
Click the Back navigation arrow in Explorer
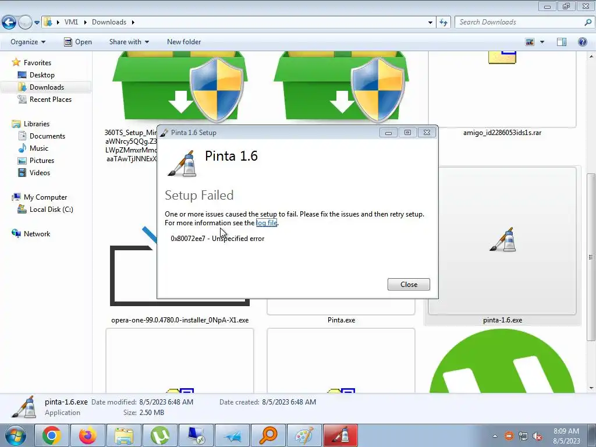9,22
